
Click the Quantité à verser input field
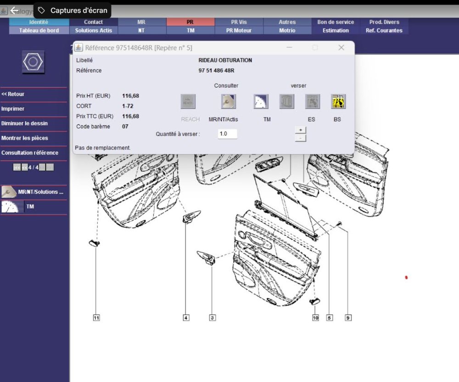tap(227, 134)
